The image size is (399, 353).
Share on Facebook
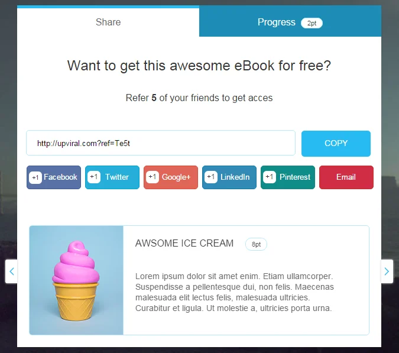[54, 177]
